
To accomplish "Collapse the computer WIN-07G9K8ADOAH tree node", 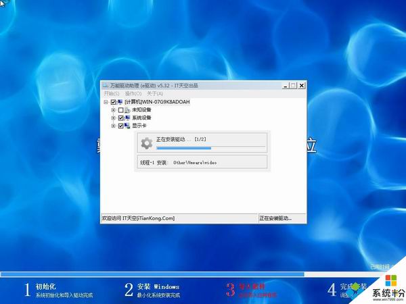I will pos(106,102).
